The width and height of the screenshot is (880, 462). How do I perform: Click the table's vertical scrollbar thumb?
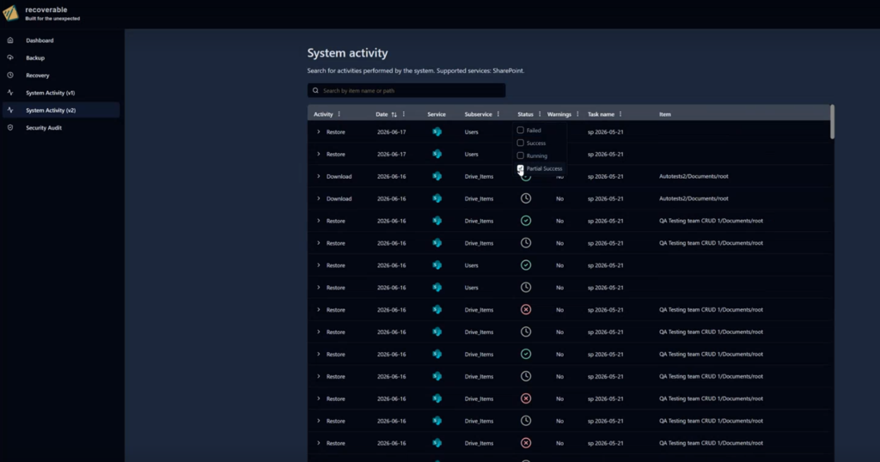point(832,122)
